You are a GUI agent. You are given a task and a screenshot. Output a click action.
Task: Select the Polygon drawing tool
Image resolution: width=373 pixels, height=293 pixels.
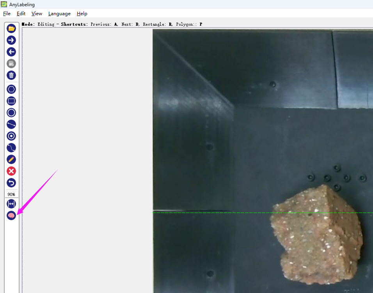(11, 89)
